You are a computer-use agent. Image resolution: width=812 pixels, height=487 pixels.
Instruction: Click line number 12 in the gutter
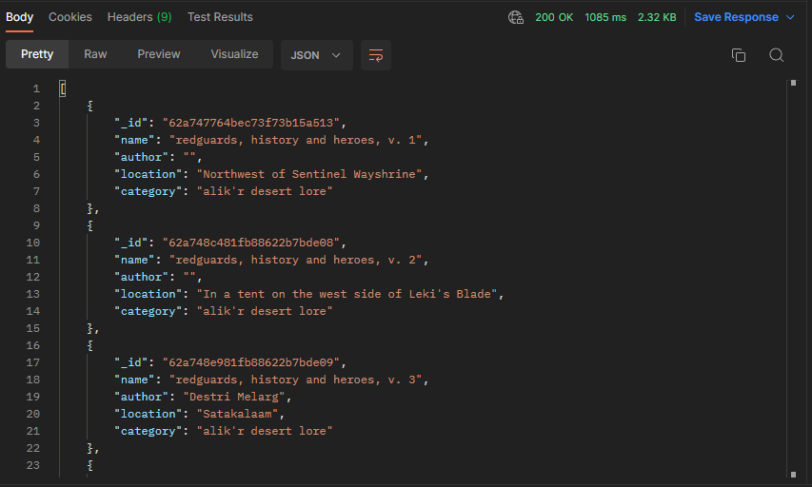pos(33,277)
